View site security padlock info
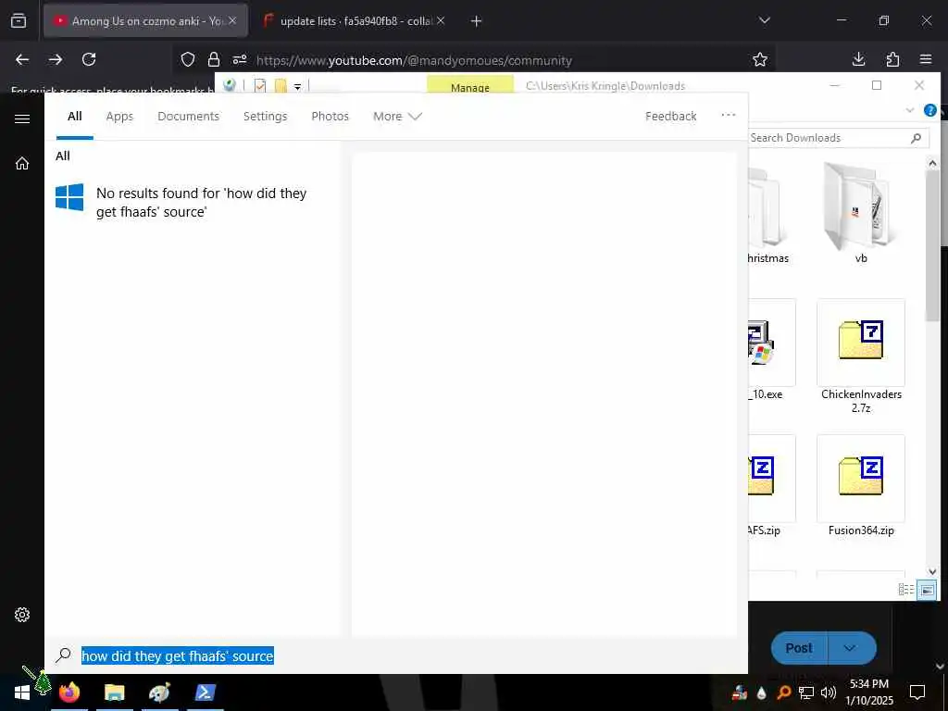Screen dimensions: 948x711 coord(214,59)
